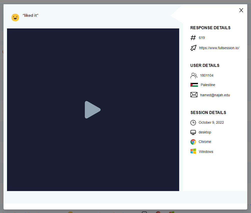Click the Chrome browser icon

pyautogui.click(x=193, y=142)
